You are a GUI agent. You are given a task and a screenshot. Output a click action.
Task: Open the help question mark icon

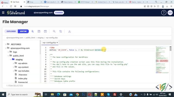pos(164,13)
